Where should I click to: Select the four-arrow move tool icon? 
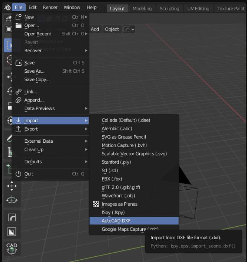pyautogui.click(x=12, y=186)
